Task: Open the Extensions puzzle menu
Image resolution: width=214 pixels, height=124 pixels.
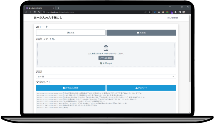Action: 176,12
